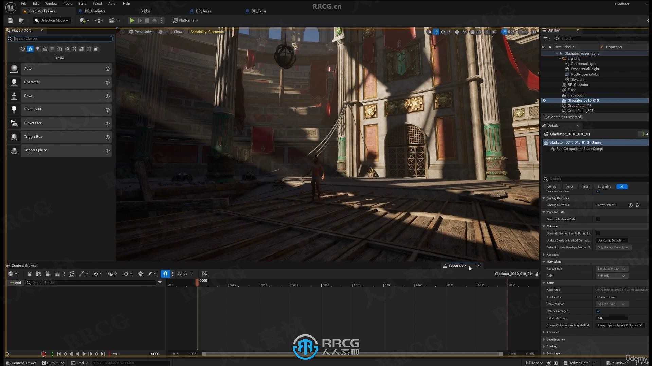Expand the Level Instance section in Details

pyautogui.click(x=544, y=340)
